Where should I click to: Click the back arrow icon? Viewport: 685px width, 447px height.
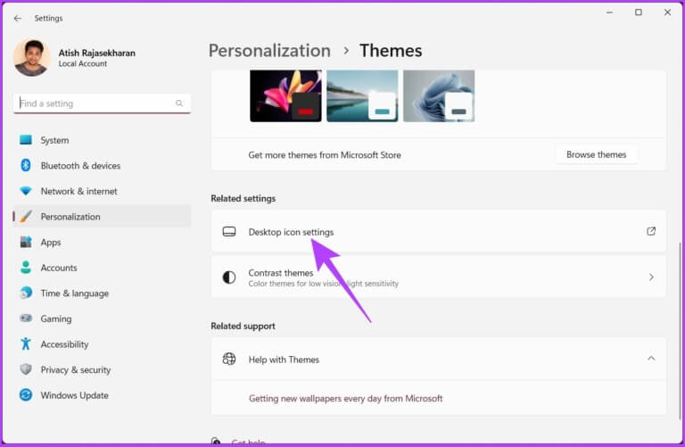pyautogui.click(x=18, y=19)
